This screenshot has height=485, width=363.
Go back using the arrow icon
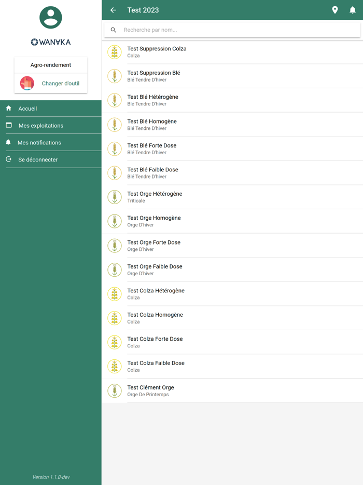point(114,10)
